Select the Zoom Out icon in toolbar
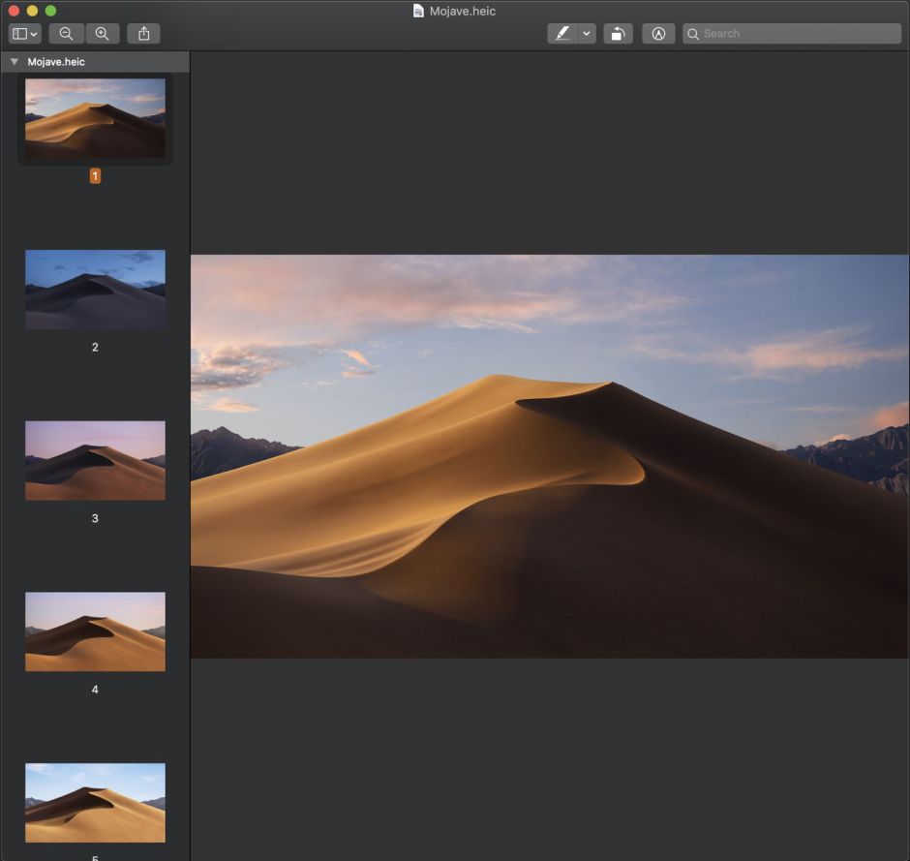This screenshot has width=910, height=861. pyautogui.click(x=65, y=33)
